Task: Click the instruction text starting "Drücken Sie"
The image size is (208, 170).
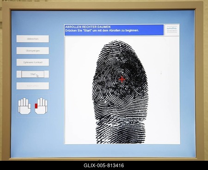Action: click(102, 30)
